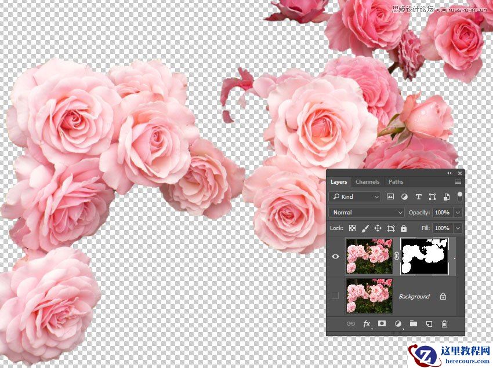The image size is (493, 368).
Task: Select the delete layer trash icon
Action: coord(444,323)
